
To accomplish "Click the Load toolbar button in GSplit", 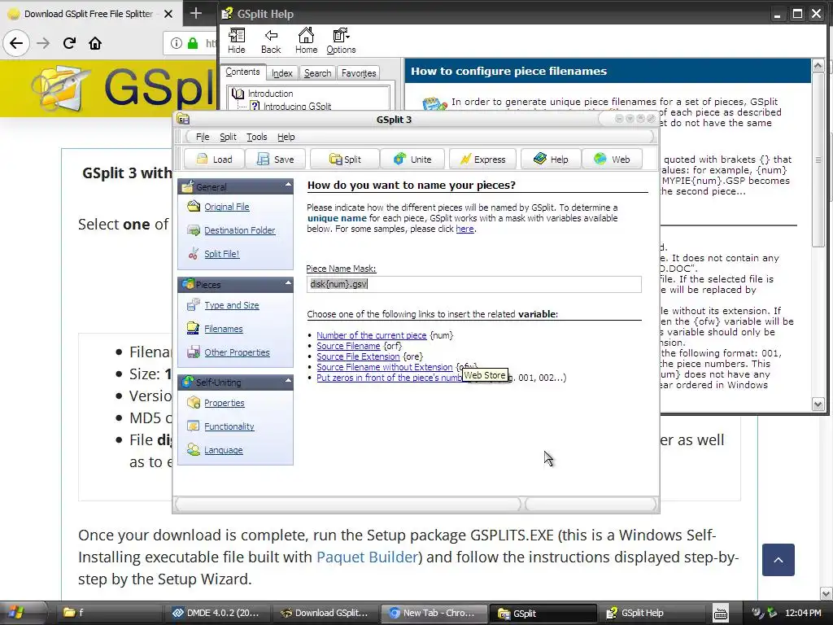I will 214,159.
